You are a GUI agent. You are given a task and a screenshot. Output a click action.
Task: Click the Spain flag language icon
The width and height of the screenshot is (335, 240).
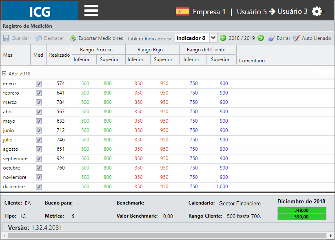(x=182, y=11)
